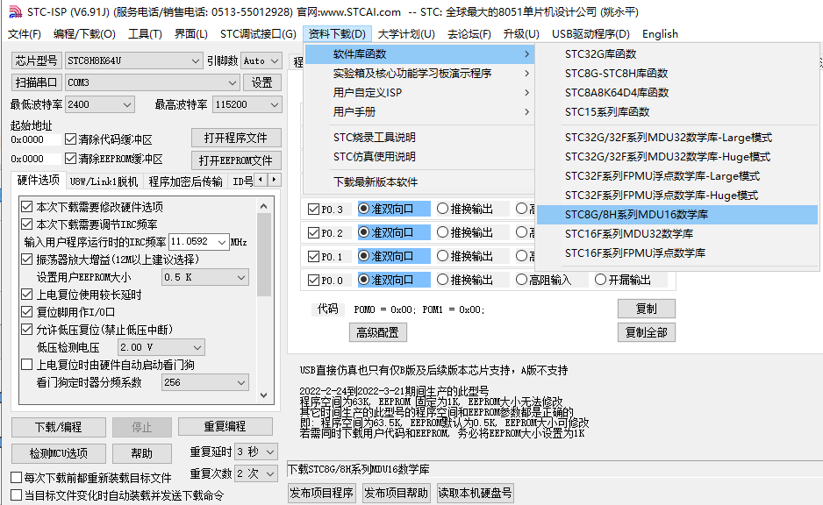Image resolution: width=823 pixels, height=505 pixels.
Task: Toggle 上电复位使用较长延时 checkbox
Action: click(27, 295)
